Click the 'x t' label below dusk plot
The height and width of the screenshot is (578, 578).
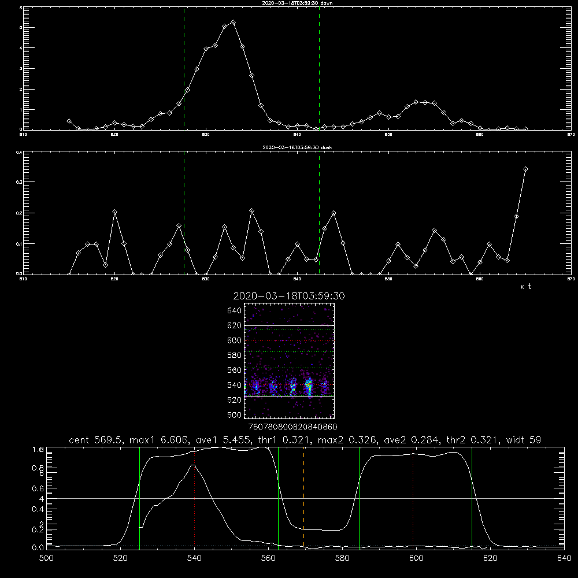tap(526, 287)
